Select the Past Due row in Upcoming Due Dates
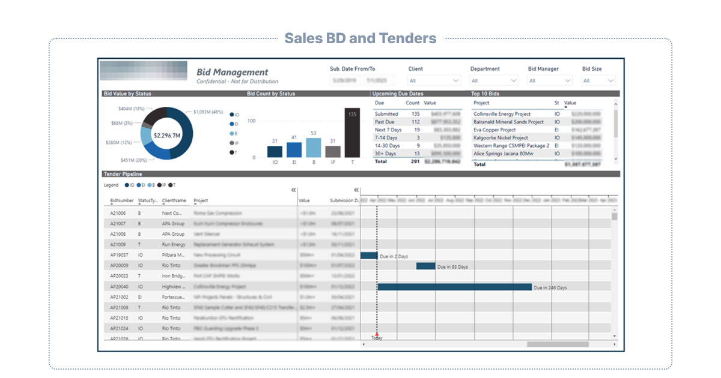The width and height of the screenshot is (721, 378). tap(418, 122)
